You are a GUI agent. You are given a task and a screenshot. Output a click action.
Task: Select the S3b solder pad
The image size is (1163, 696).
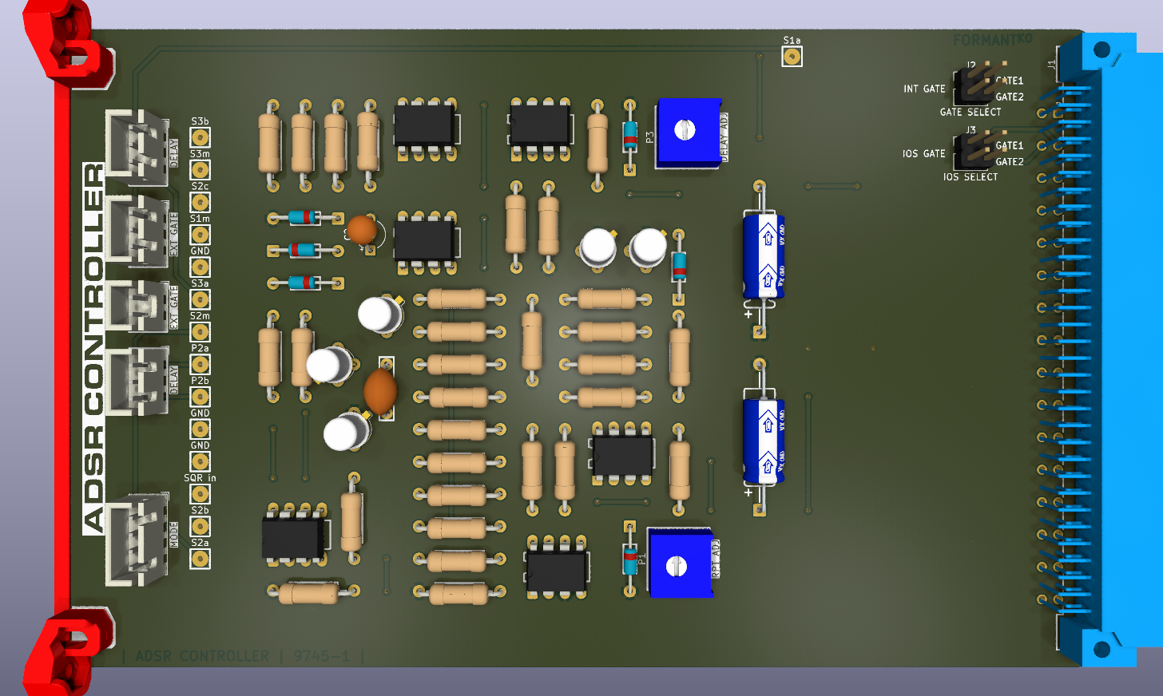pos(200,137)
